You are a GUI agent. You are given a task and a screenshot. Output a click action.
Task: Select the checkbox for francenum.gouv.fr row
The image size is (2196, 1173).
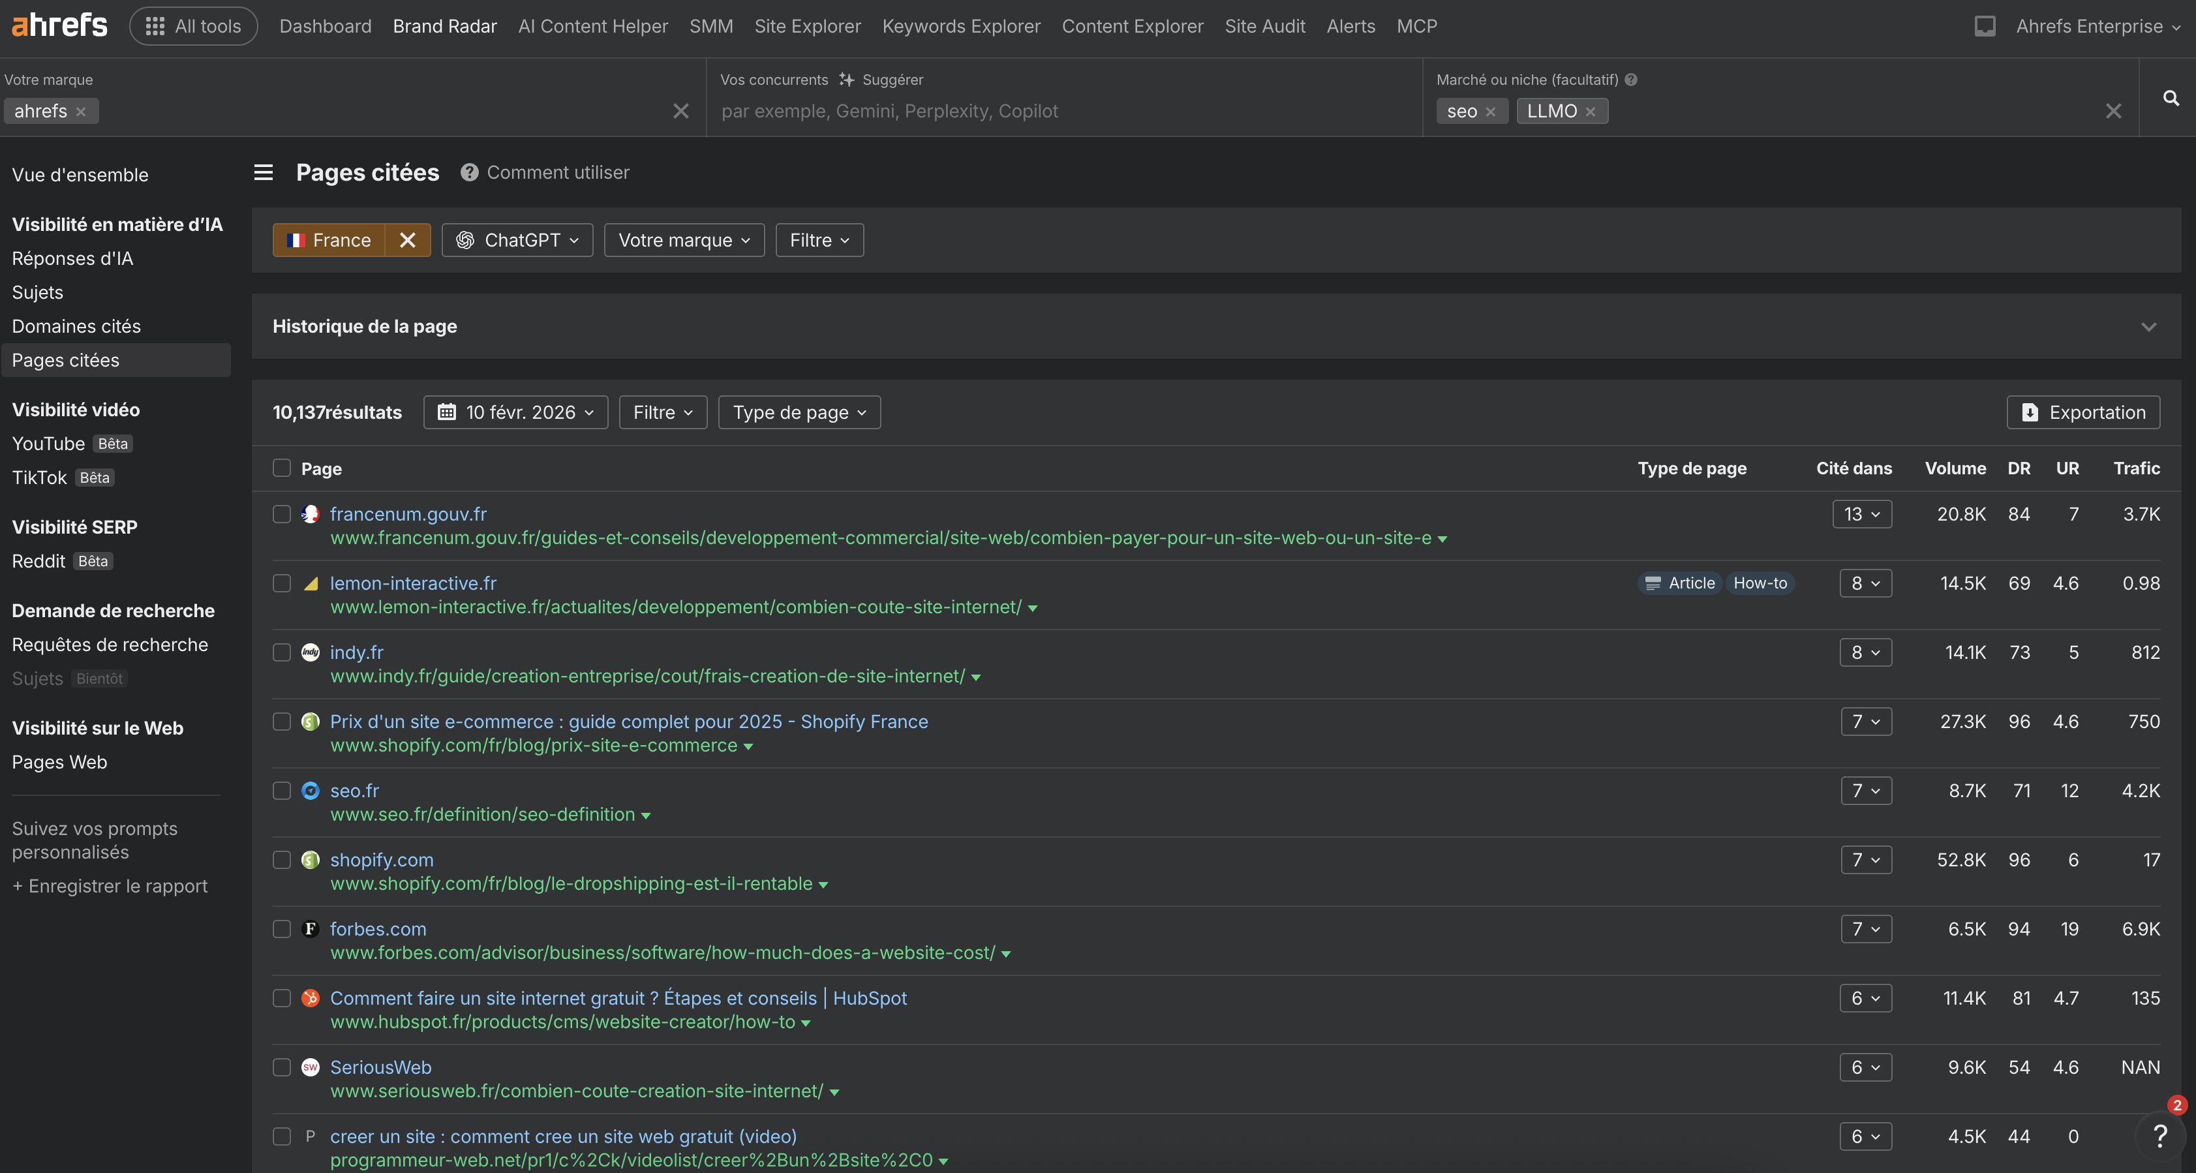281,513
